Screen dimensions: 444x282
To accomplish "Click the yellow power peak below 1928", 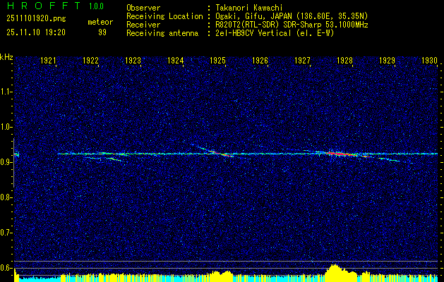I will pos(335,272).
